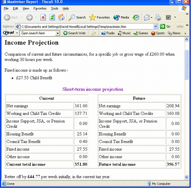
Task: Open the Favorites pane
Action: coord(99,18)
